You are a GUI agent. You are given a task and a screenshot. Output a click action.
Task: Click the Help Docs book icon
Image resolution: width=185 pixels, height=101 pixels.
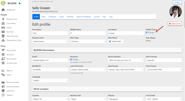[x=3, y=91]
